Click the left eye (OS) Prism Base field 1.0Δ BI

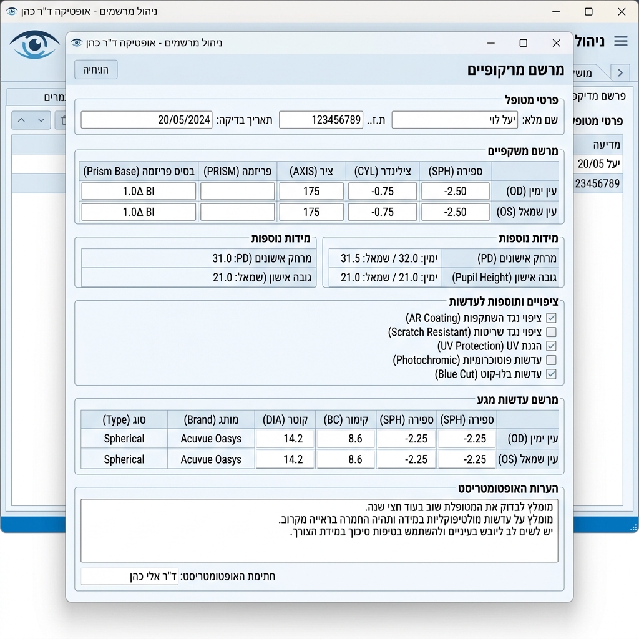click(x=139, y=212)
